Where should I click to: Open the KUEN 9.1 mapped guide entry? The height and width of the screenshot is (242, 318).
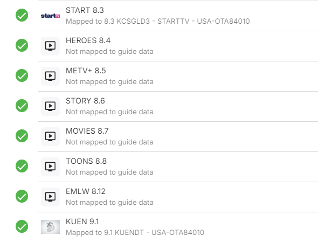click(135, 232)
